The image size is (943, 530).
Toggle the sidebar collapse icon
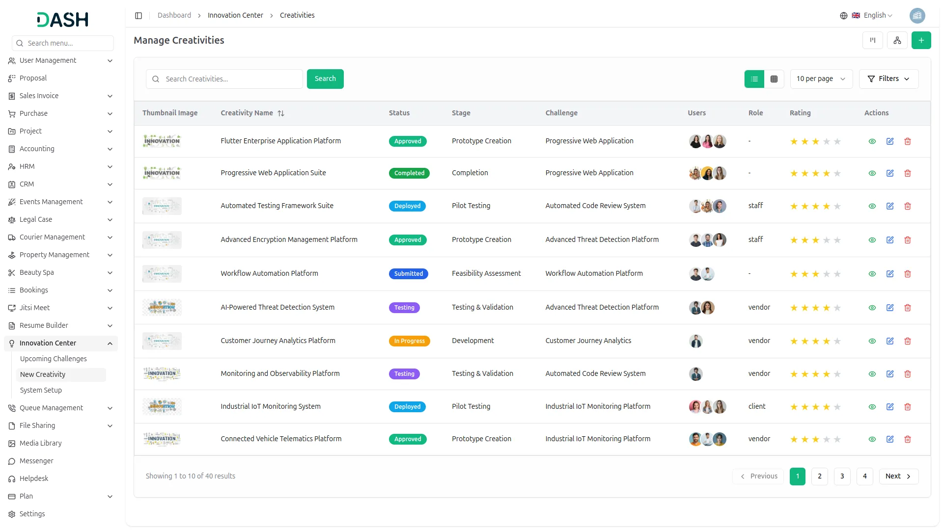[x=139, y=16]
